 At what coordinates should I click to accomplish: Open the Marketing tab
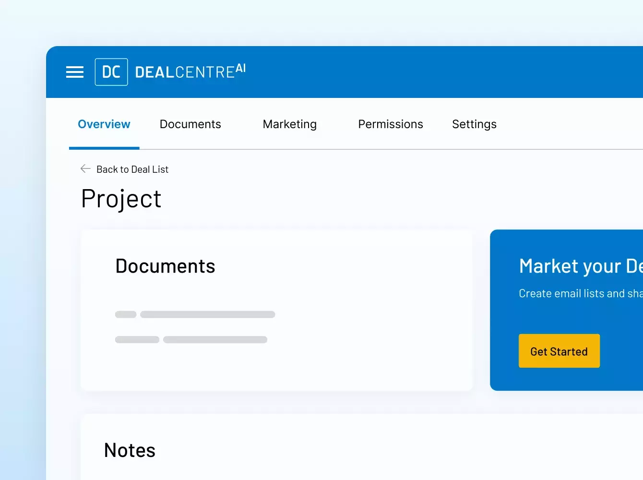pyautogui.click(x=289, y=124)
